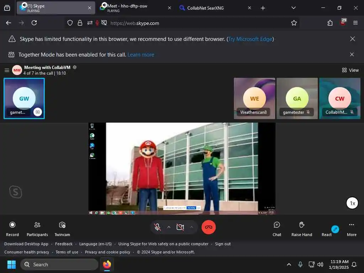Open Consumer health privacy link
Screen dimensions: 364x273
(27, 252)
